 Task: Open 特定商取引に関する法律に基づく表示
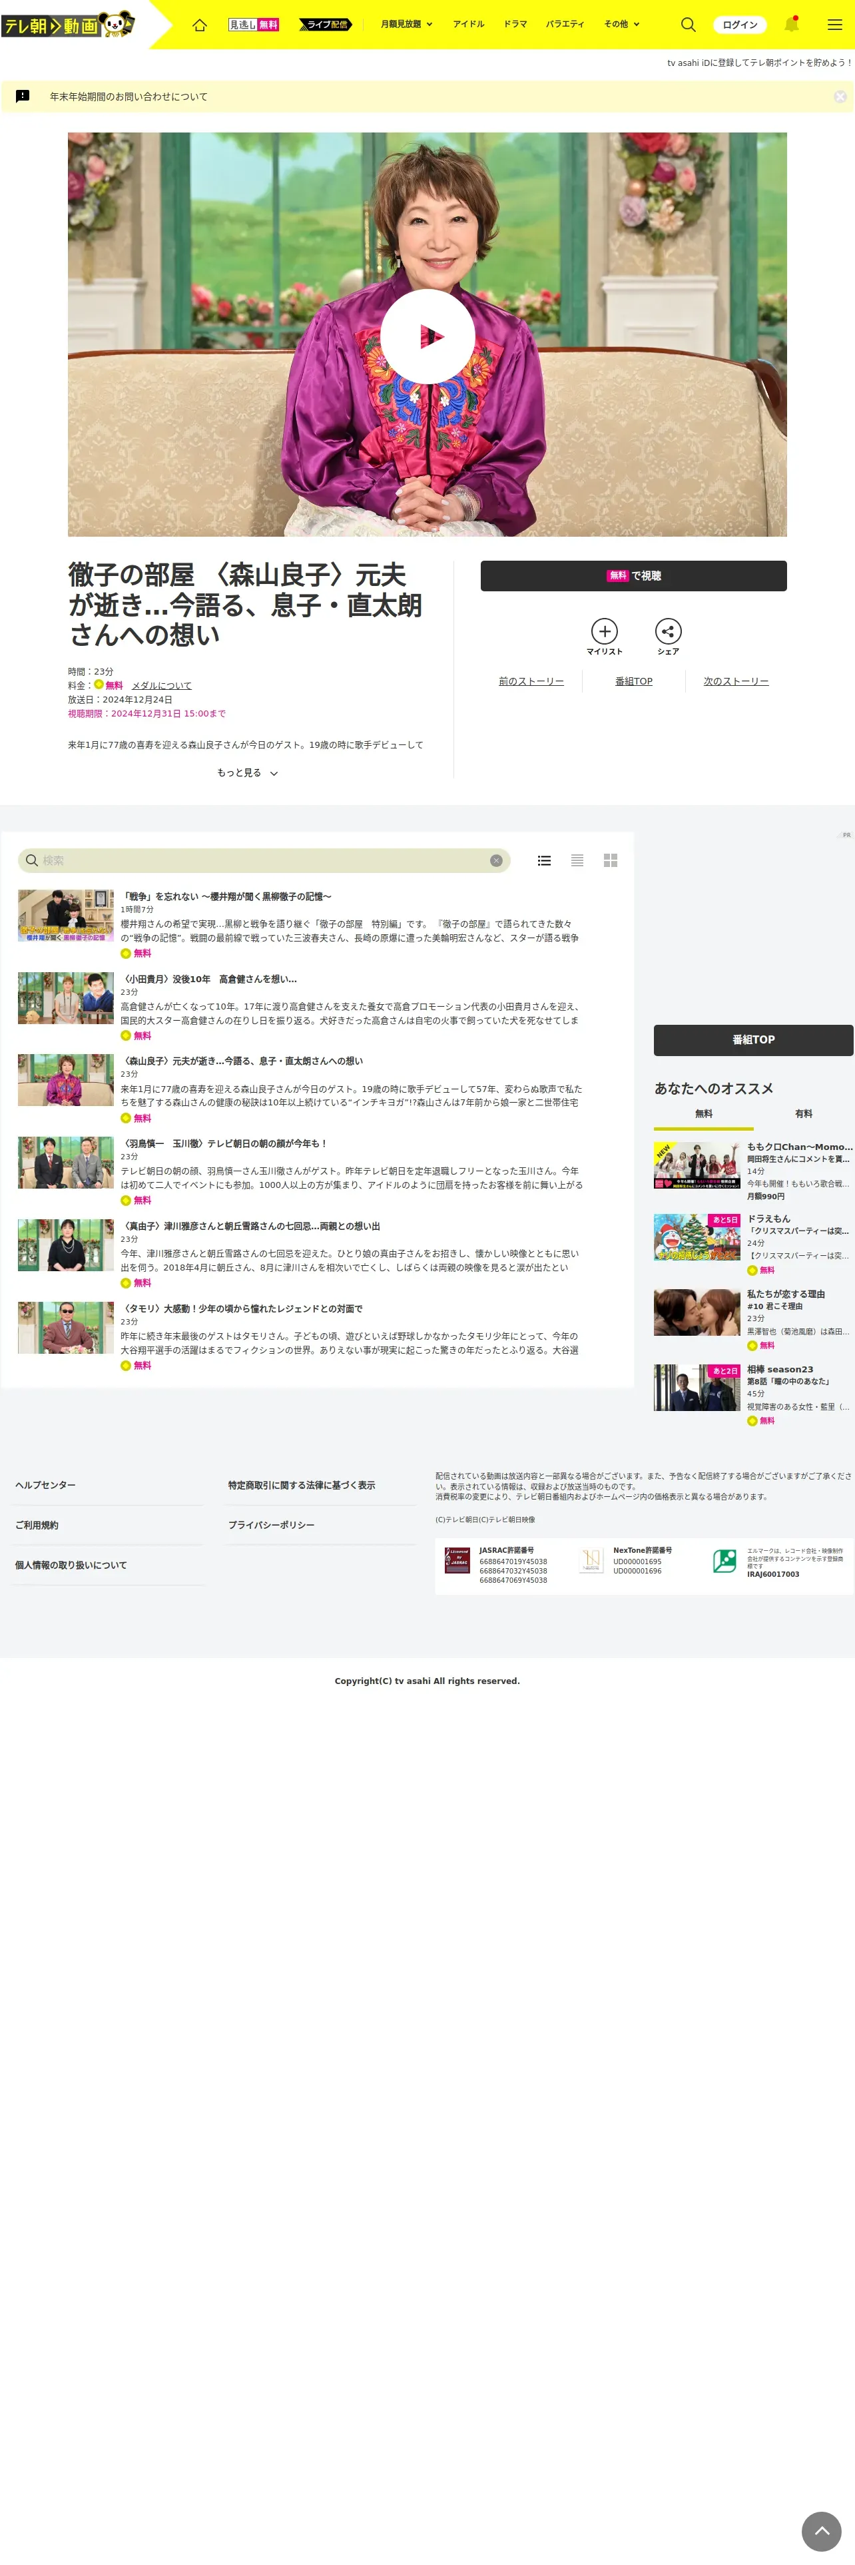302,1485
